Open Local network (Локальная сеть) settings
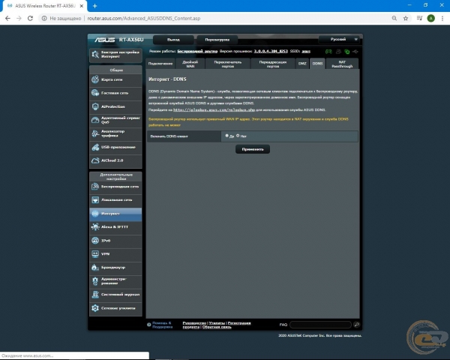Image resolution: width=450 pixels, height=360 pixels. (x=115, y=199)
